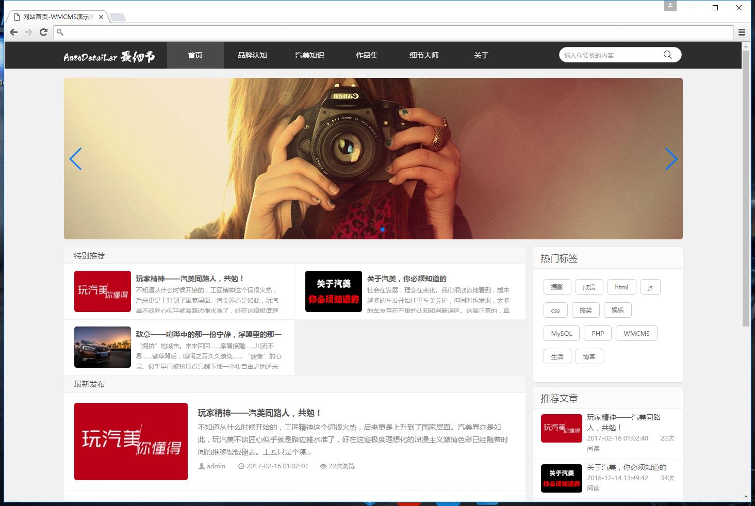Screen dimensions: 755x506
Task: Select the 欣赏 tag
Action: pos(589,287)
